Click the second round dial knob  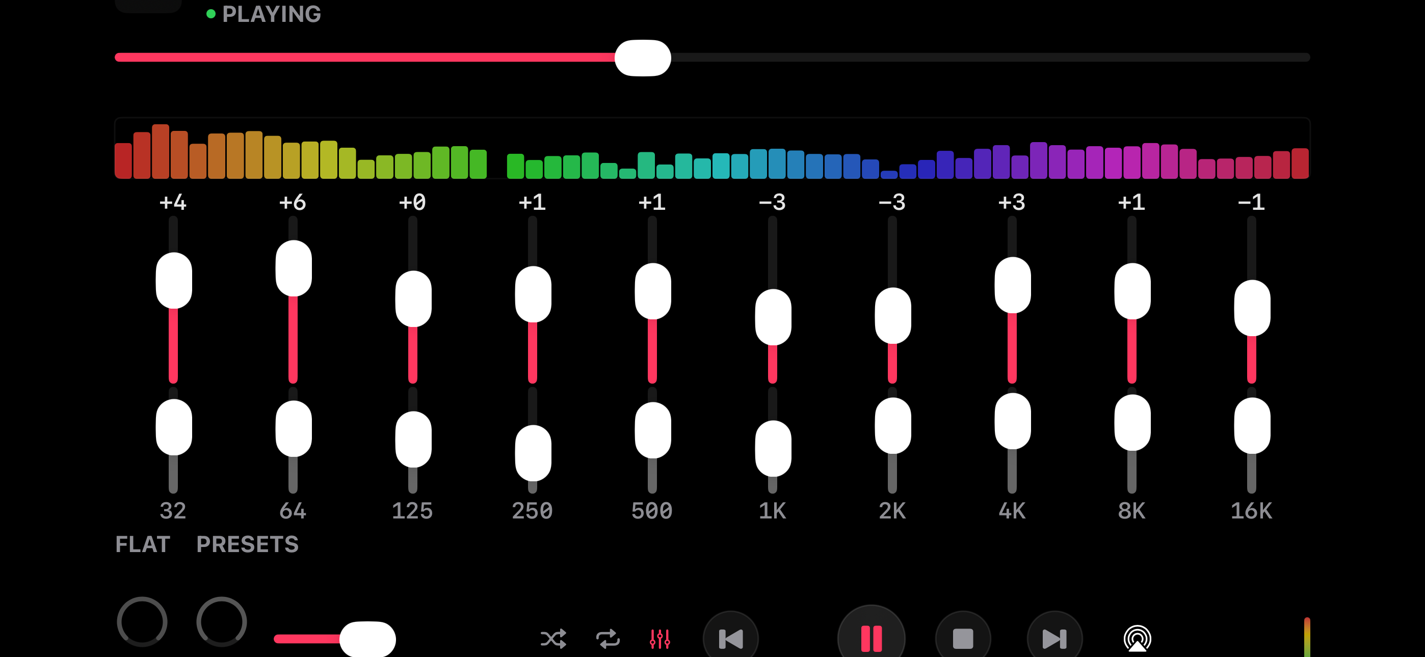click(x=221, y=621)
